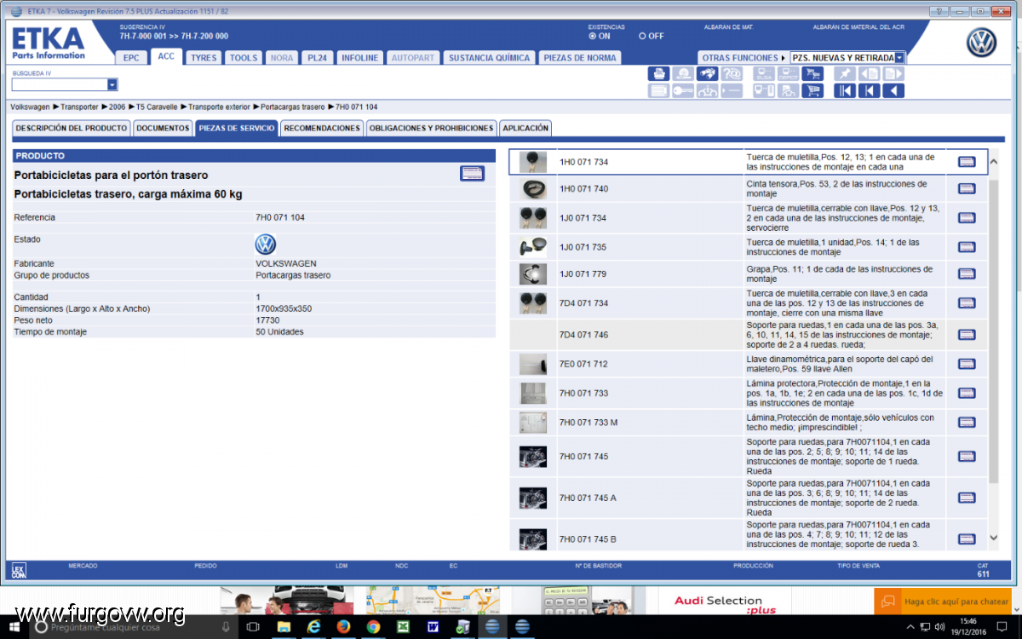Click the previous section skip-back arrow
The height and width of the screenshot is (639, 1022).
[870, 90]
